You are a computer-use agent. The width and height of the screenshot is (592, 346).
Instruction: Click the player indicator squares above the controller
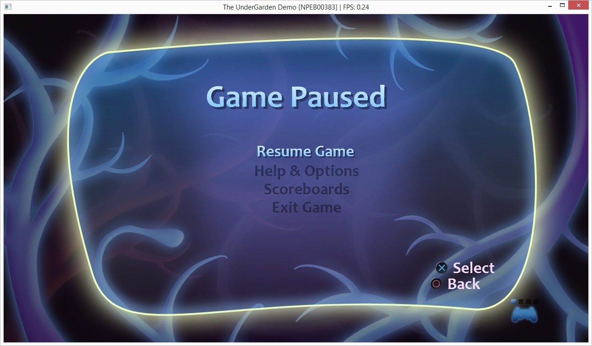point(525,301)
